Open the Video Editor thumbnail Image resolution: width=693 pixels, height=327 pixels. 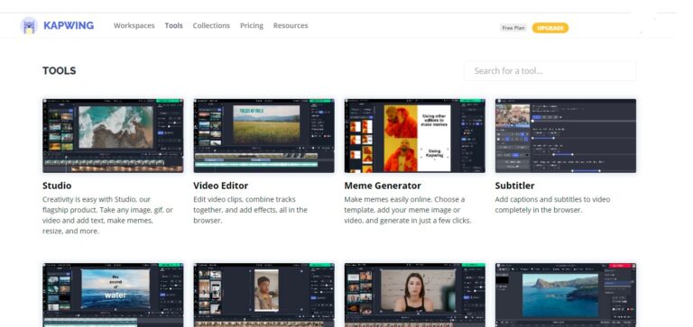(263, 135)
